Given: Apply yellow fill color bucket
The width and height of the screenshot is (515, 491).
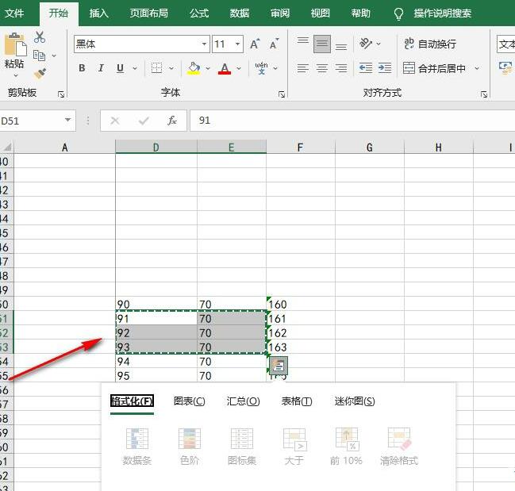Looking at the screenshot, I should [x=194, y=68].
